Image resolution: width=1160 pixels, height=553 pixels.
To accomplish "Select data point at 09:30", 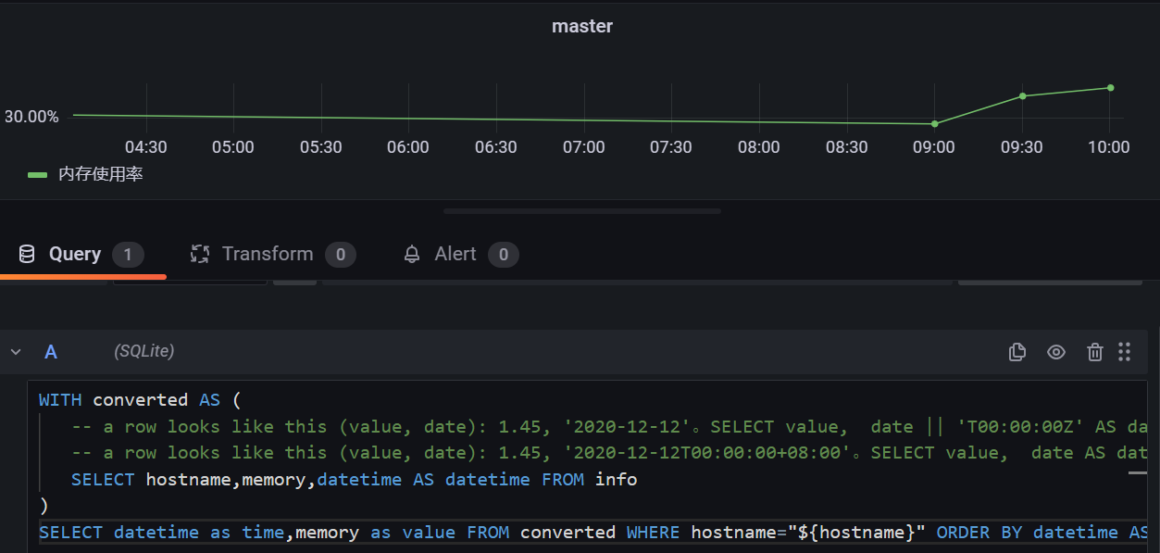I will pos(1023,95).
